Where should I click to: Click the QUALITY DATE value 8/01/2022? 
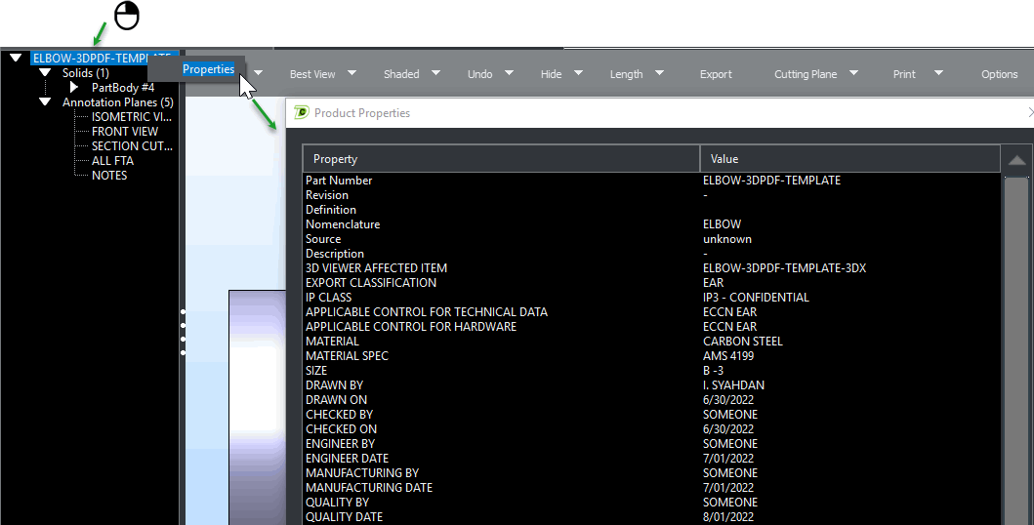728,516
